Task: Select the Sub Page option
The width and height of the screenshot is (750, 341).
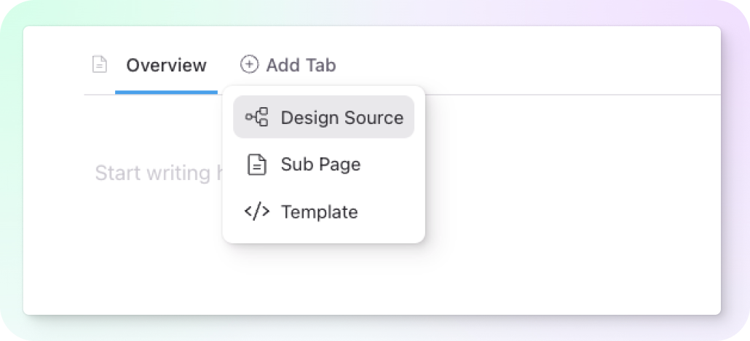Action: click(324, 164)
